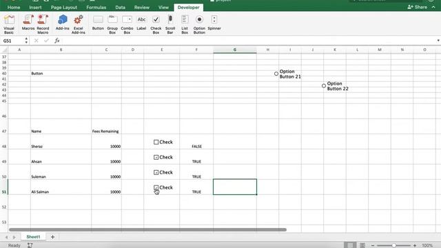Insert a Scroll Bar control
441x248 pixels.
(x=170, y=24)
